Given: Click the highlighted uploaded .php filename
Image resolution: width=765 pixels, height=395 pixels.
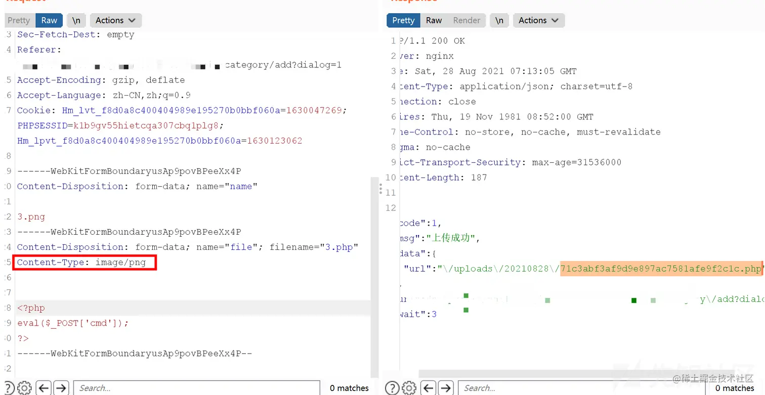Looking at the screenshot, I should pos(661,268).
